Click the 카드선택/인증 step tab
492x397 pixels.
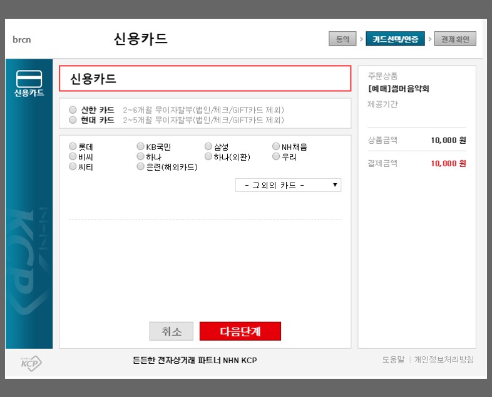pos(395,39)
